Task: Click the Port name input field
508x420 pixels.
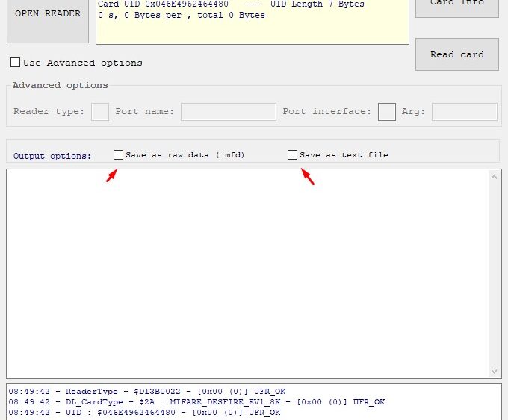Action: pos(229,112)
